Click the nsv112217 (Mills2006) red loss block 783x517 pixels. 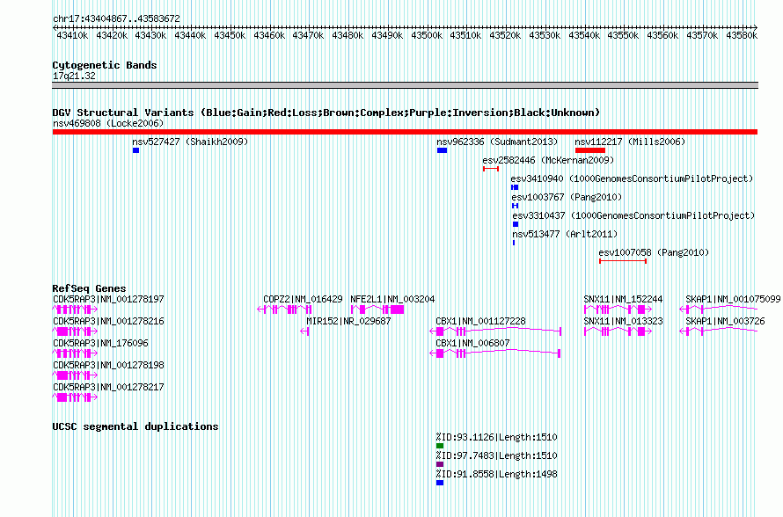590,150
